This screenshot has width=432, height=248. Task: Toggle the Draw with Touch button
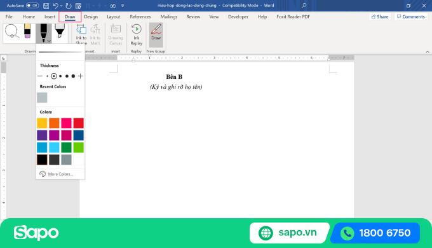[x=156, y=35]
